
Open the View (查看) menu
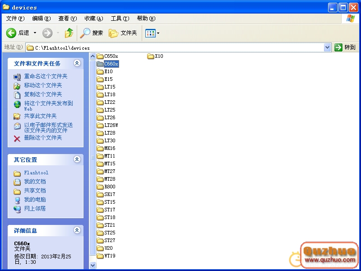point(67,19)
